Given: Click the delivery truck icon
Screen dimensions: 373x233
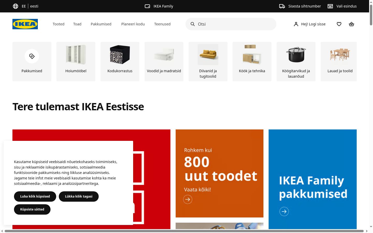Looking at the screenshot, I should pos(282,6).
